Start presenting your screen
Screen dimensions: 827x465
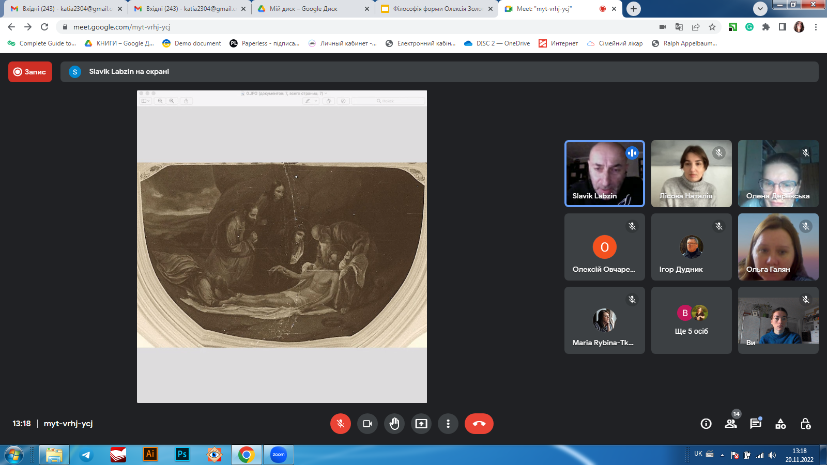click(421, 424)
